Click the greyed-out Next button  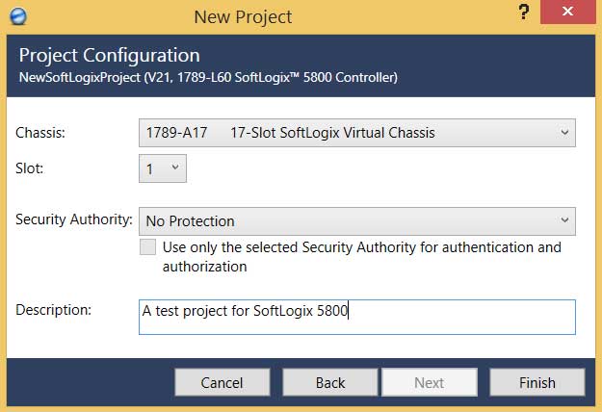[x=430, y=382]
